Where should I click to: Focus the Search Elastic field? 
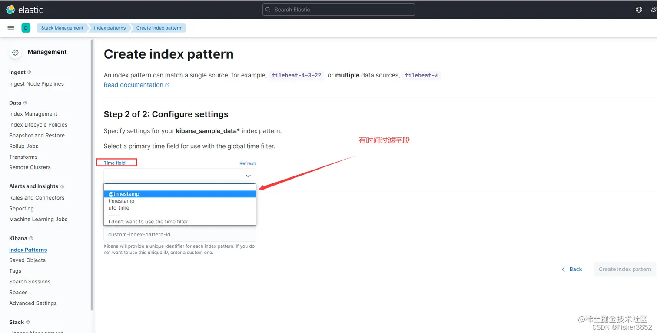pos(338,10)
